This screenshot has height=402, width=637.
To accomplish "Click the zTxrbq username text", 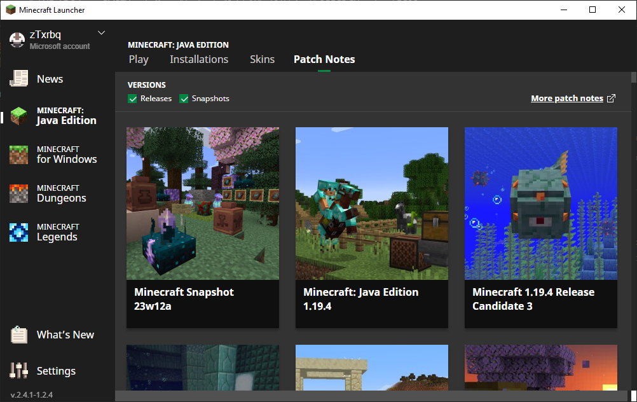I will 45,34.
